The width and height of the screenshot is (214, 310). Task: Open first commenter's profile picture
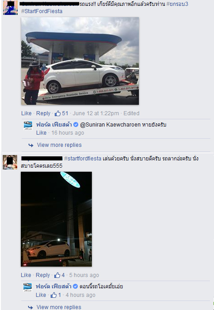click(x=10, y=8)
